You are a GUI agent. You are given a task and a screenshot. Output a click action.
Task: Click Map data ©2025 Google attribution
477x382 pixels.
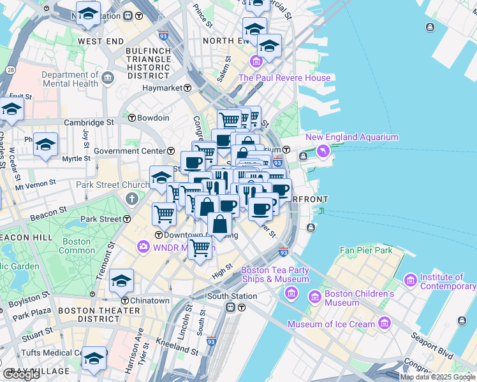pyautogui.click(x=437, y=378)
